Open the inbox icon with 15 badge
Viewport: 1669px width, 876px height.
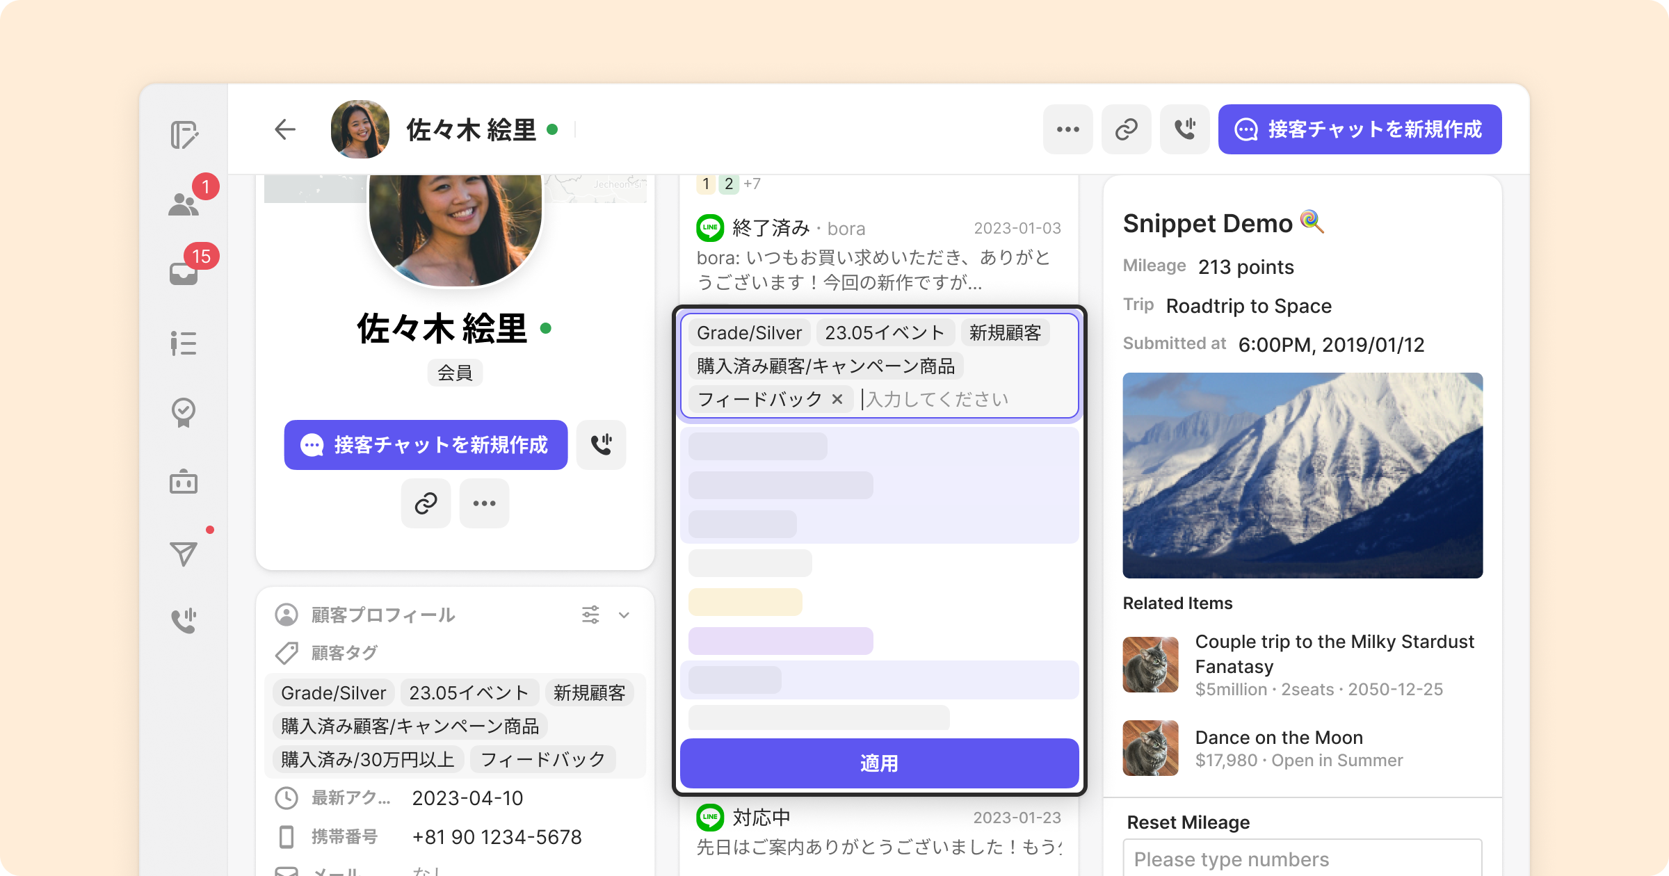coord(184,273)
